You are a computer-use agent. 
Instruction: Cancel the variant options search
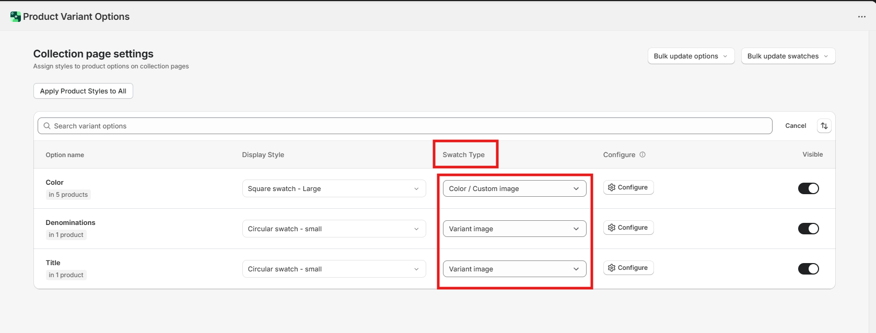[795, 126]
